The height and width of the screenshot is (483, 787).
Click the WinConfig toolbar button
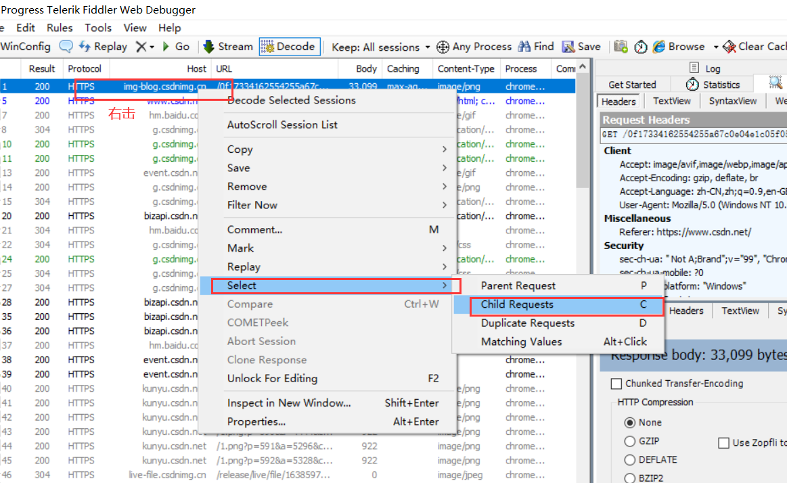pyautogui.click(x=25, y=47)
